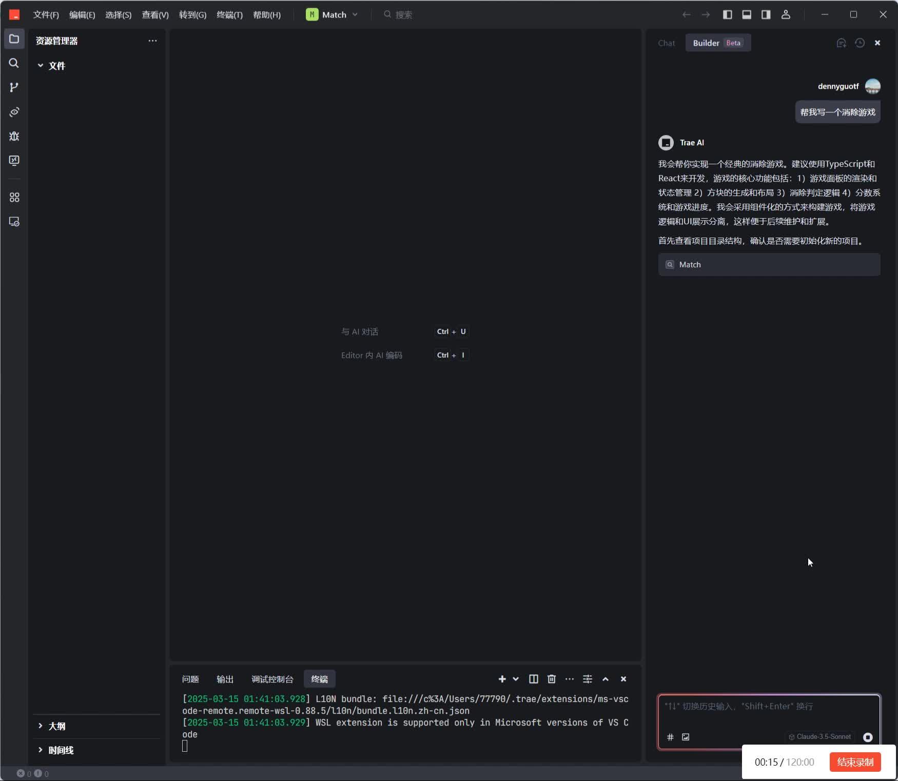Open the Extensions panel icon
Image resolution: width=898 pixels, height=781 pixels.
coord(14,197)
